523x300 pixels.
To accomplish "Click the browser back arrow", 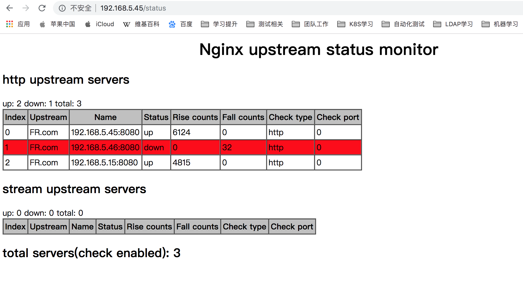I will tap(10, 8).
